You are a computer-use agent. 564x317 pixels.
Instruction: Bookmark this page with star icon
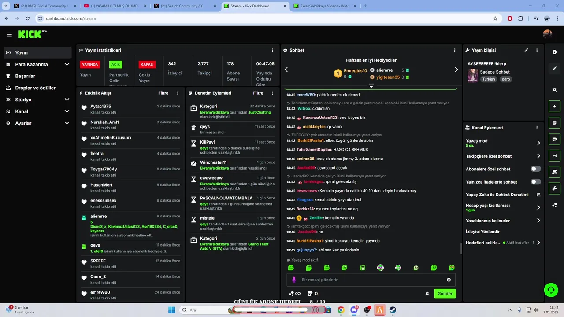coord(495,18)
